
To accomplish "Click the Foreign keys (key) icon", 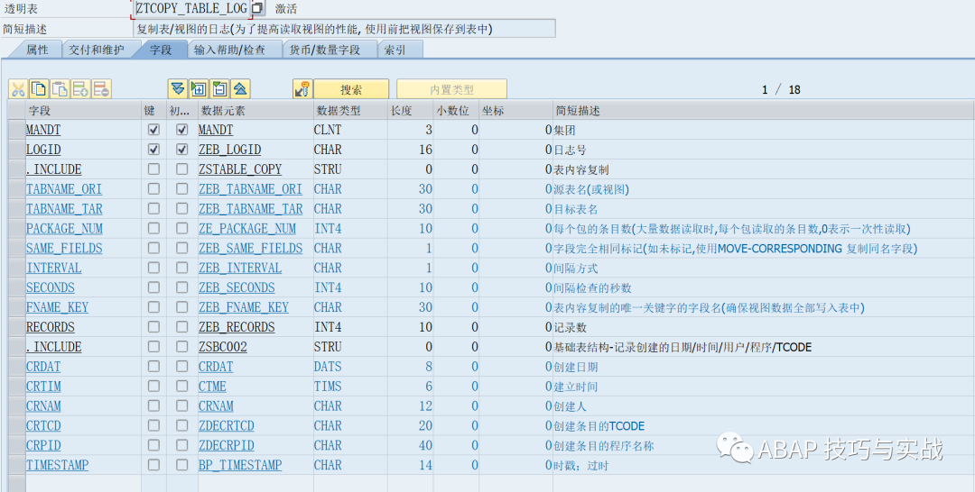I will click(302, 89).
